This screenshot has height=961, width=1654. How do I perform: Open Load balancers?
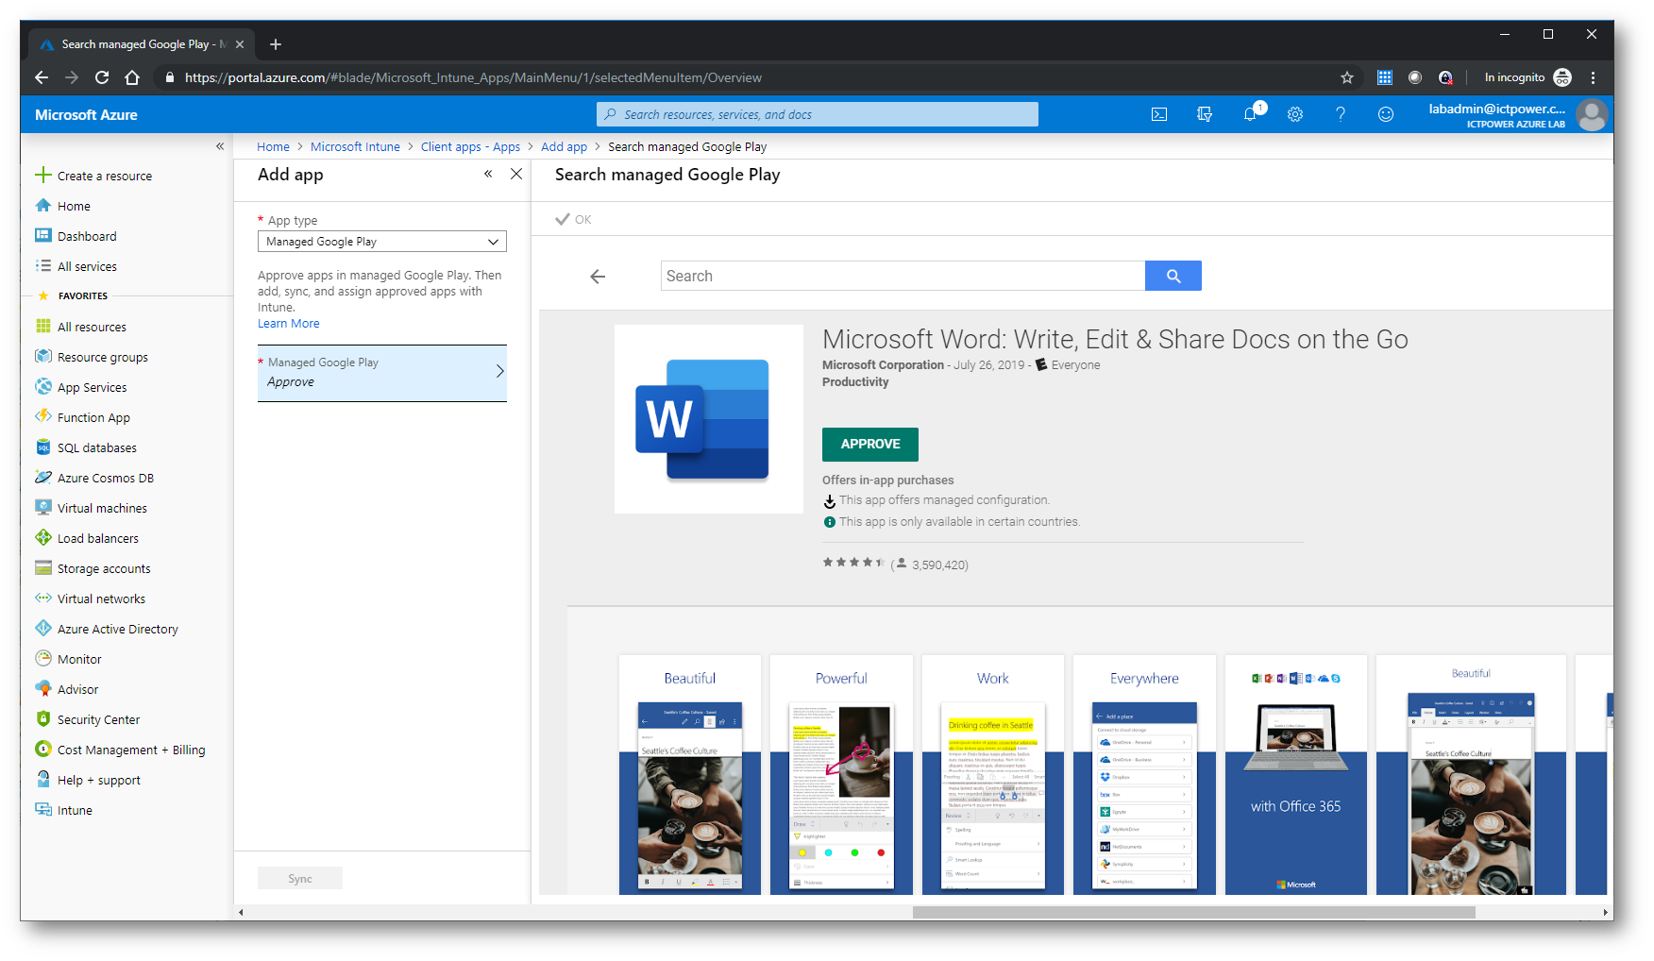pyautogui.click(x=87, y=538)
